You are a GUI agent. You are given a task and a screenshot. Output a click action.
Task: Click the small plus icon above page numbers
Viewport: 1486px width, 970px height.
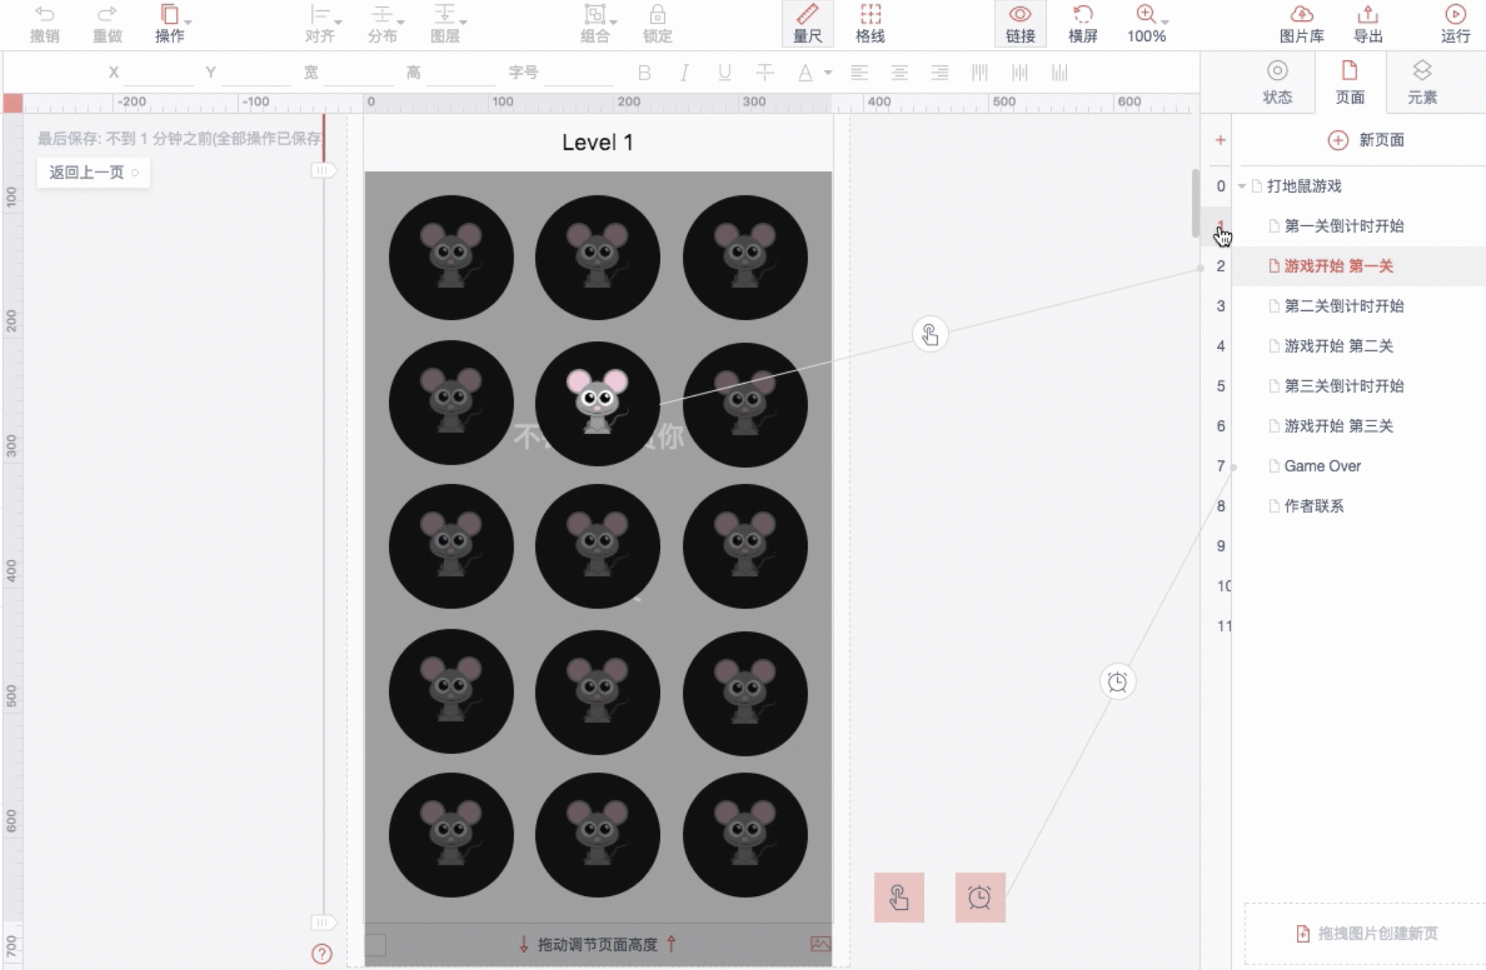click(x=1220, y=140)
